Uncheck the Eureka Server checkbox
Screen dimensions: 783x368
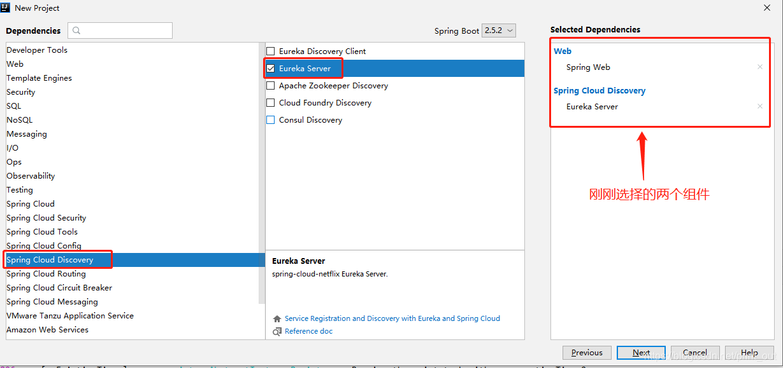click(271, 68)
